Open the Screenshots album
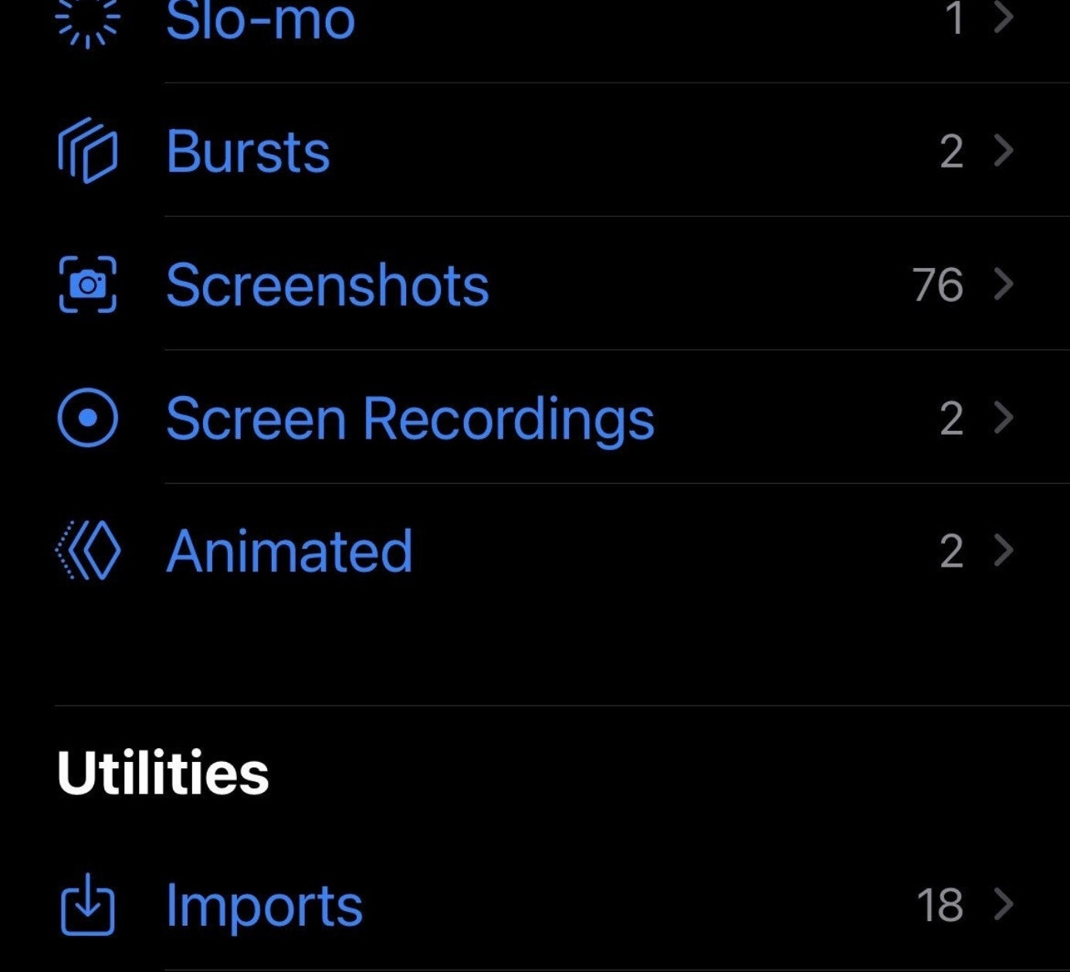Screen dimensions: 1070x972 [x=327, y=285]
